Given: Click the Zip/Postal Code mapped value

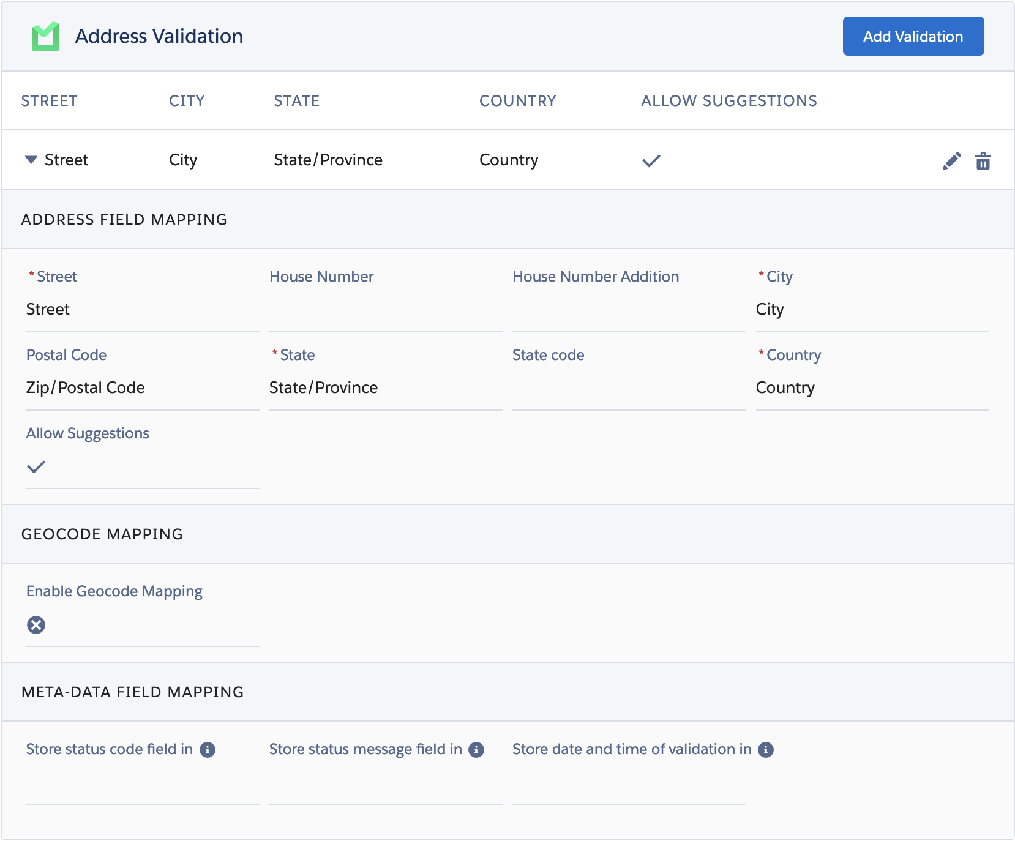Looking at the screenshot, I should [x=86, y=387].
